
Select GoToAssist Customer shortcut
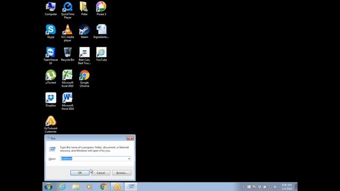tap(51, 124)
